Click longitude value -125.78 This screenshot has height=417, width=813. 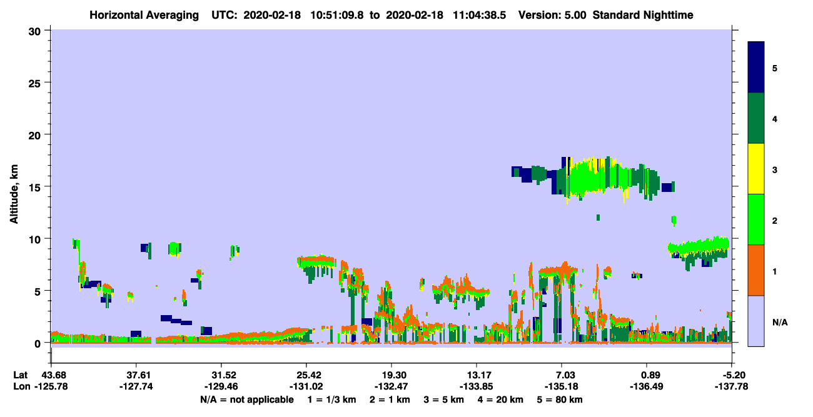coord(51,386)
